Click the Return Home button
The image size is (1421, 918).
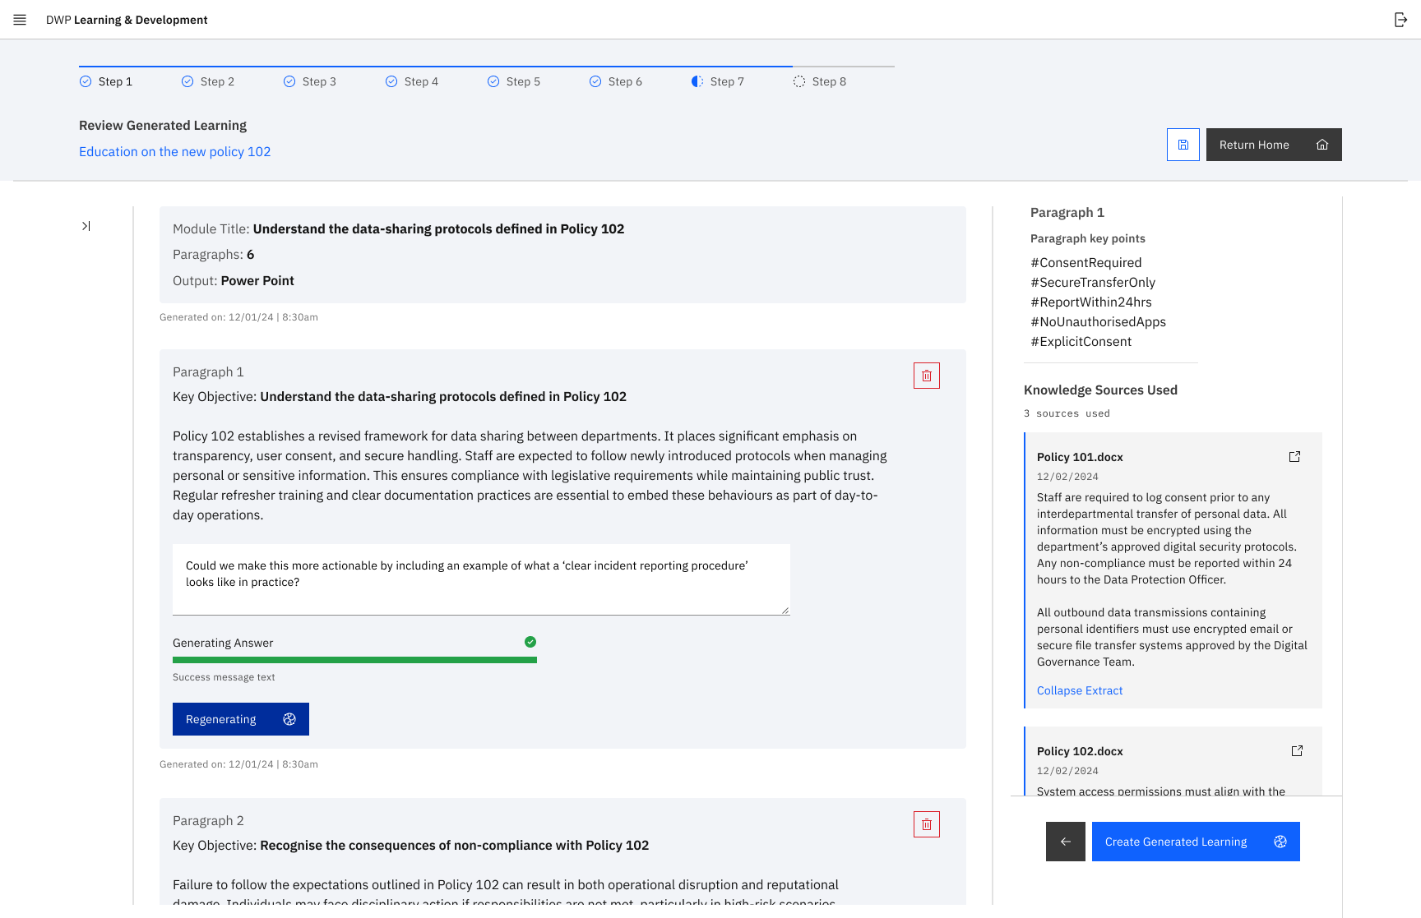1274,145
